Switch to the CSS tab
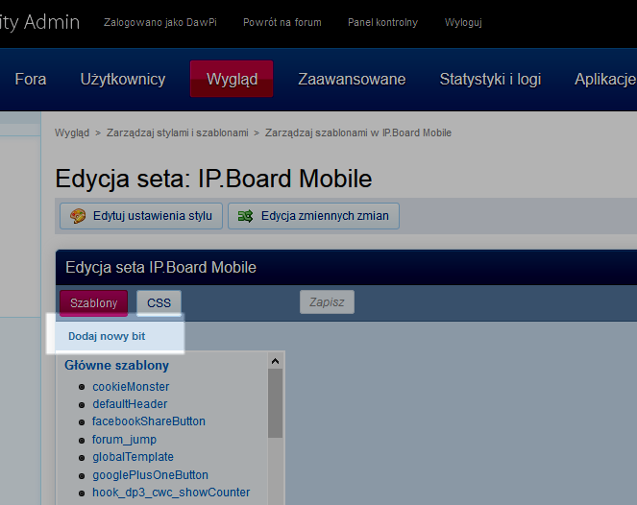This screenshot has width=637, height=505. click(x=159, y=302)
